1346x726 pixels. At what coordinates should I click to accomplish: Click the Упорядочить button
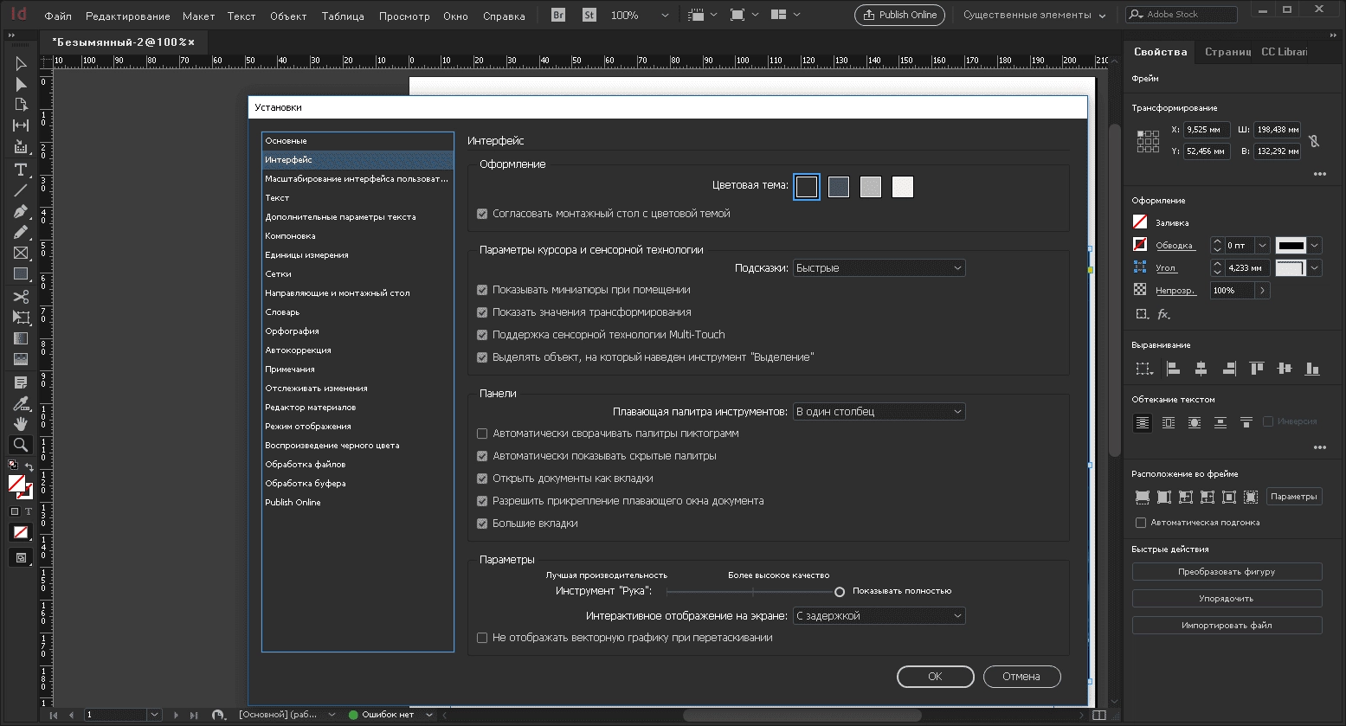[x=1227, y=599]
